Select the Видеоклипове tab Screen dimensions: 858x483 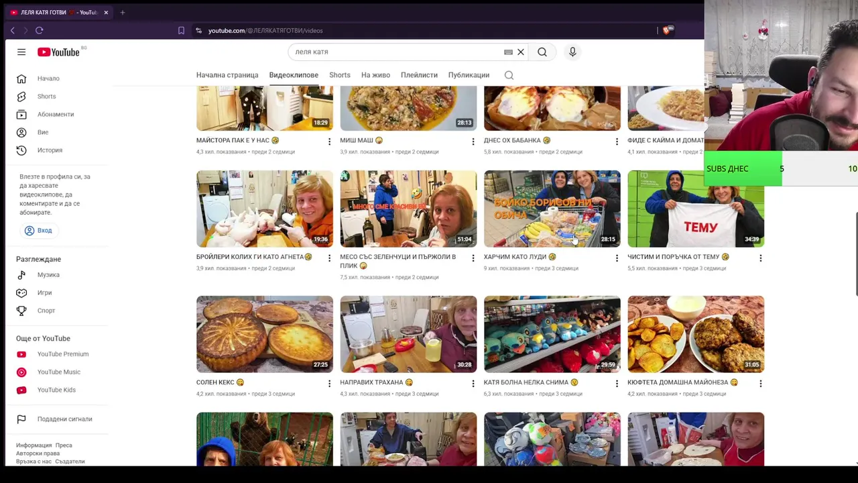294,75
